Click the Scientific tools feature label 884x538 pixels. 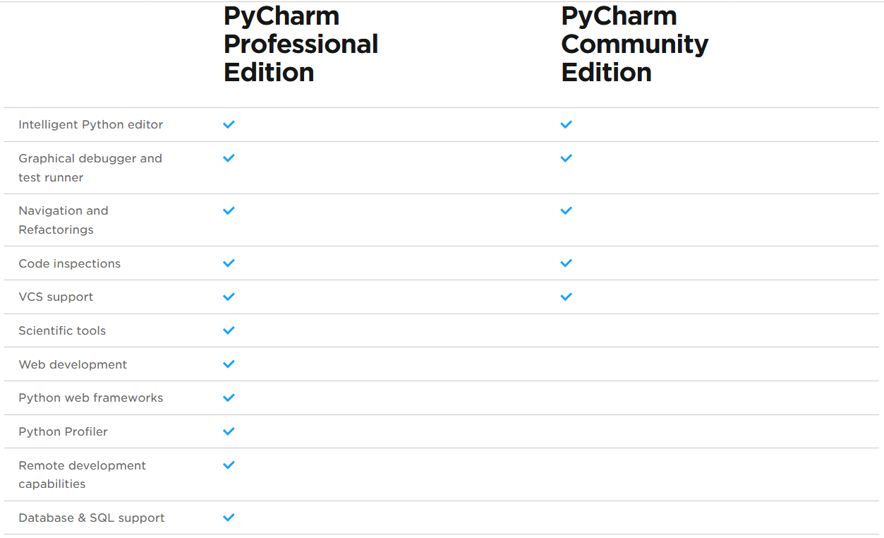(x=62, y=331)
